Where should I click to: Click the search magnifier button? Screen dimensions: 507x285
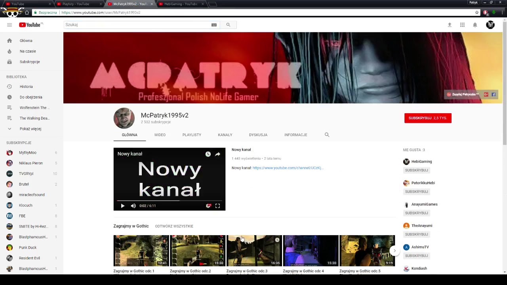(228, 25)
